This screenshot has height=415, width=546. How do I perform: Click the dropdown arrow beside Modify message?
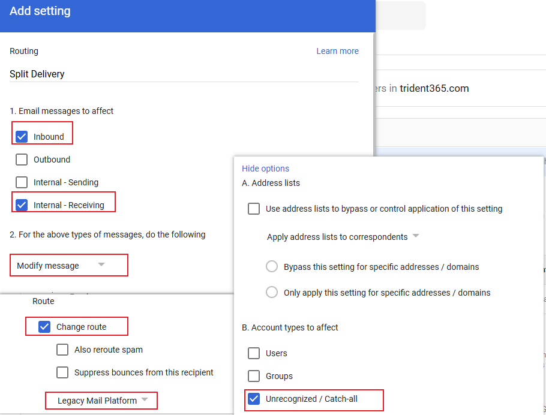pyautogui.click(x=101, y=265)
